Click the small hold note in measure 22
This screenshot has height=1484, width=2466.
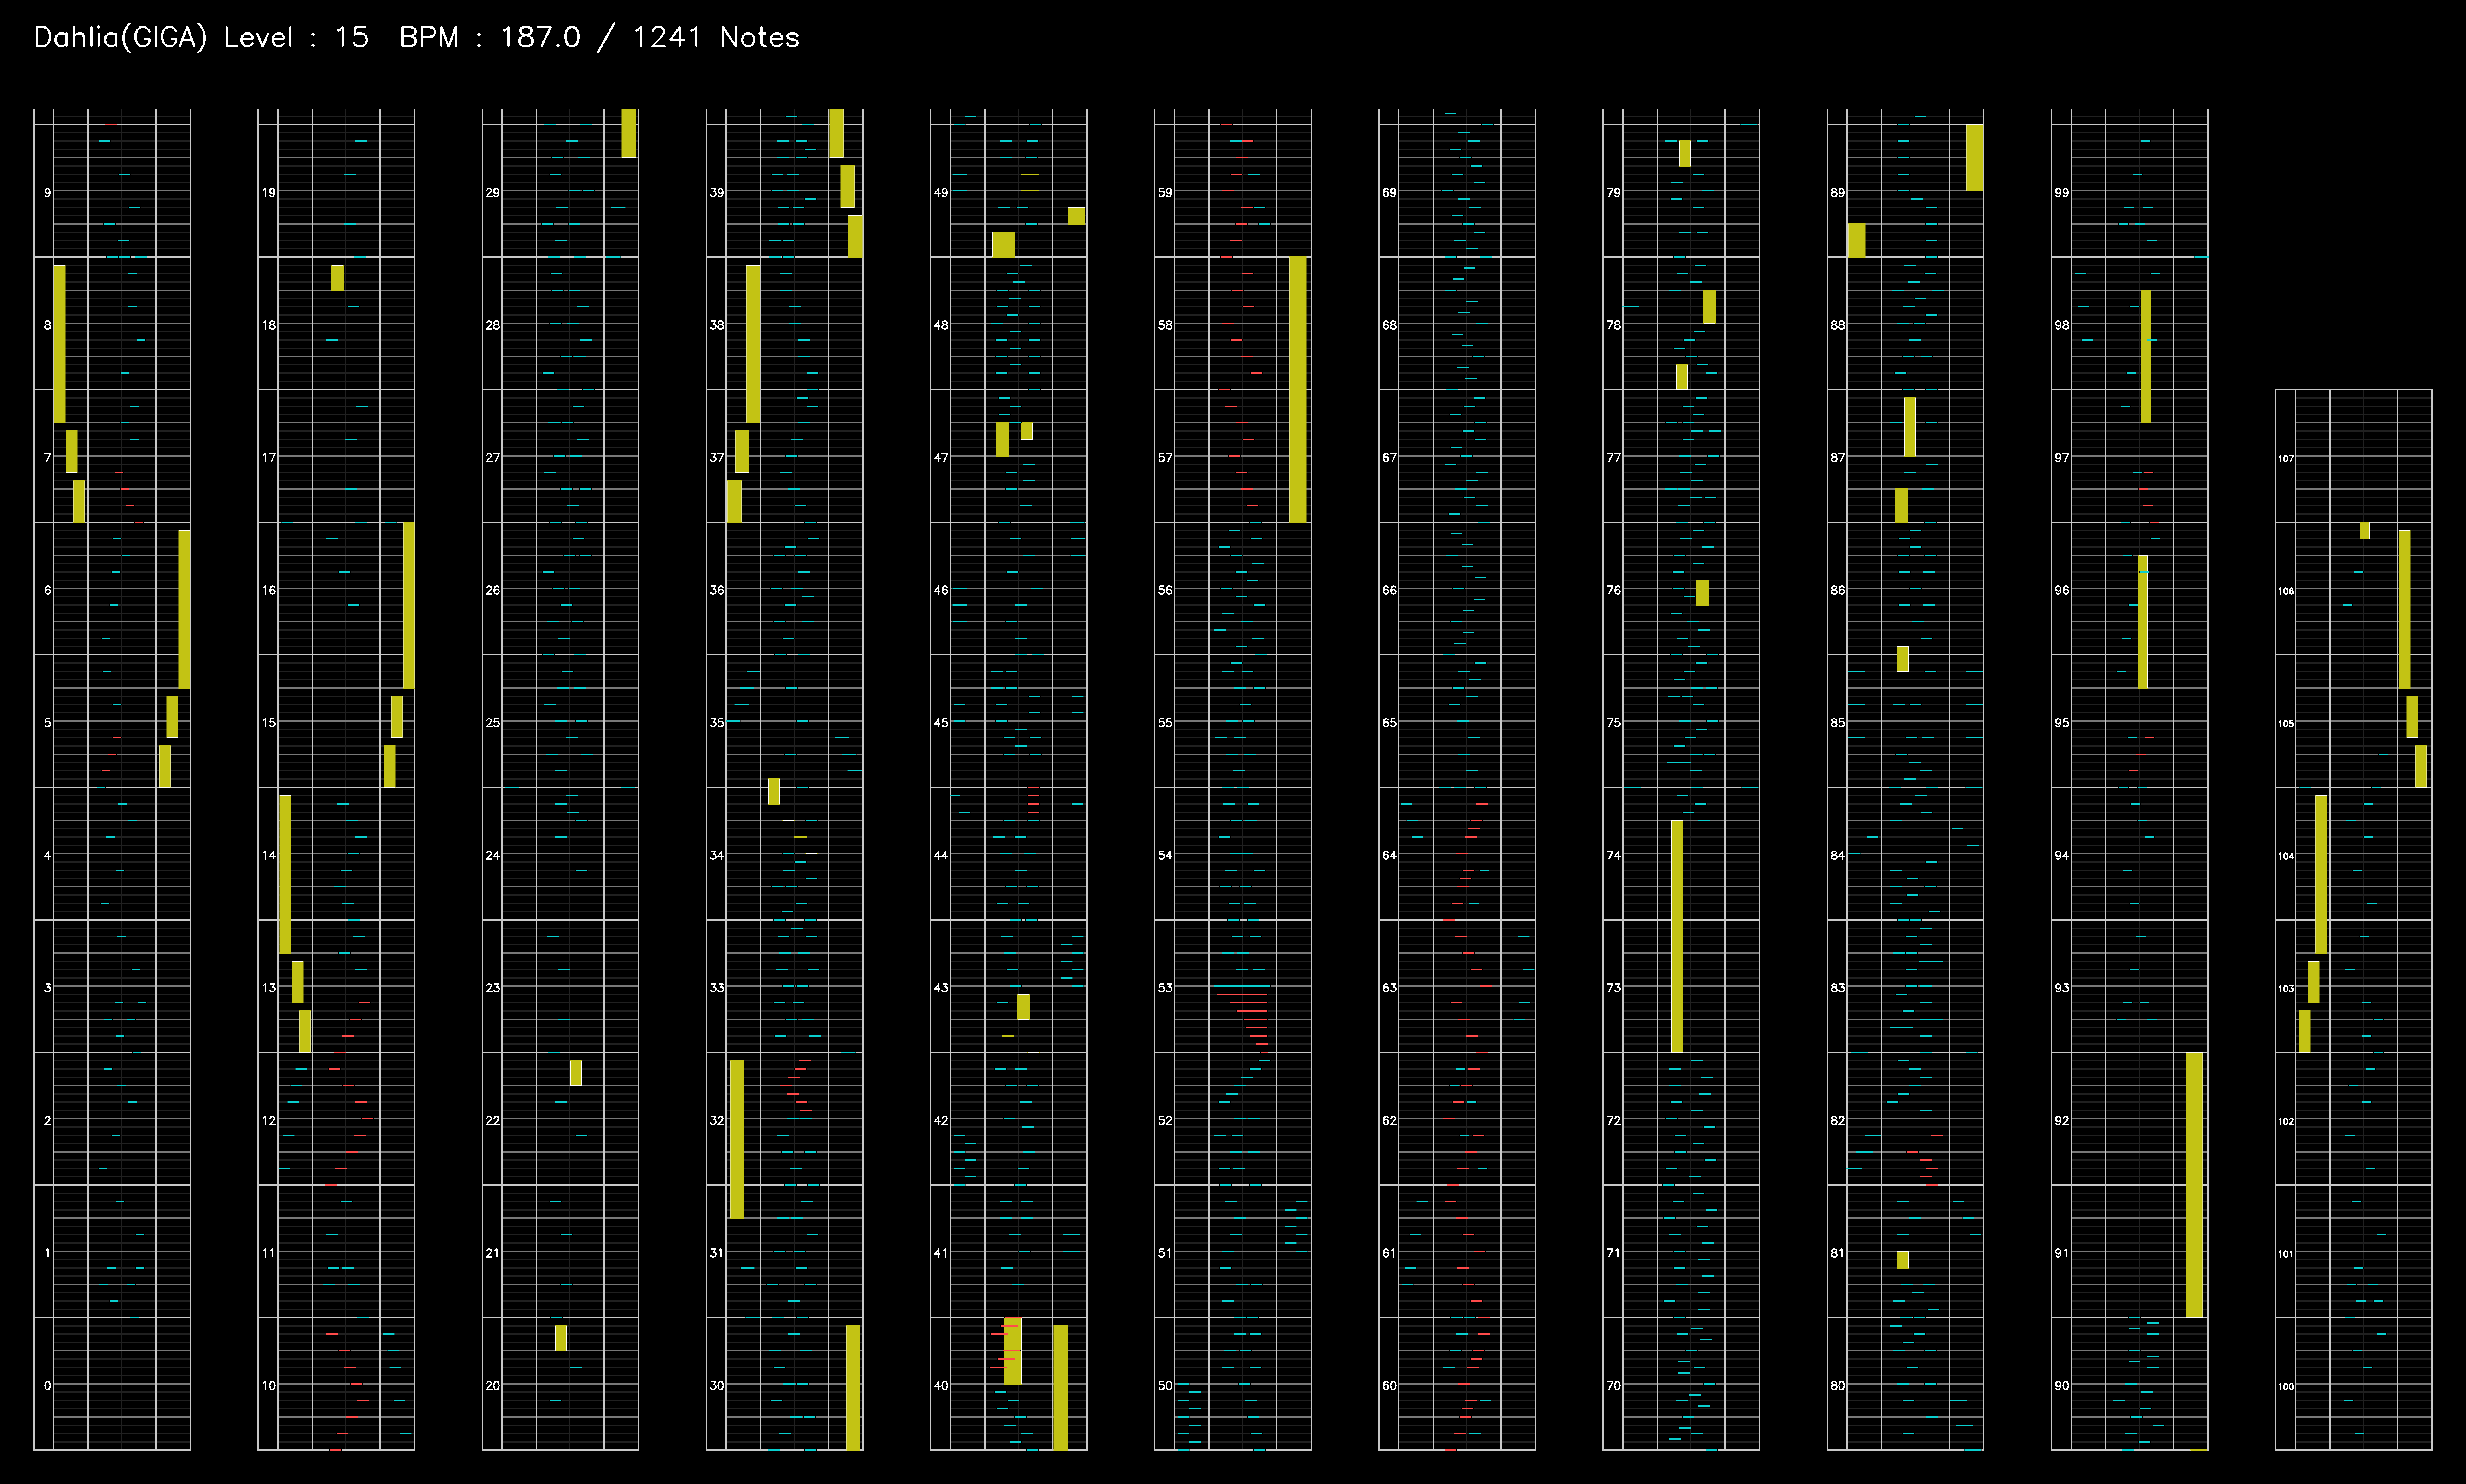[x=576, y=1072]
